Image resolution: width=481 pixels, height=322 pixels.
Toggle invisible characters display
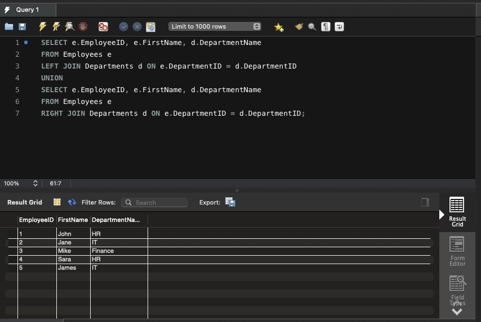coord(326,26)
